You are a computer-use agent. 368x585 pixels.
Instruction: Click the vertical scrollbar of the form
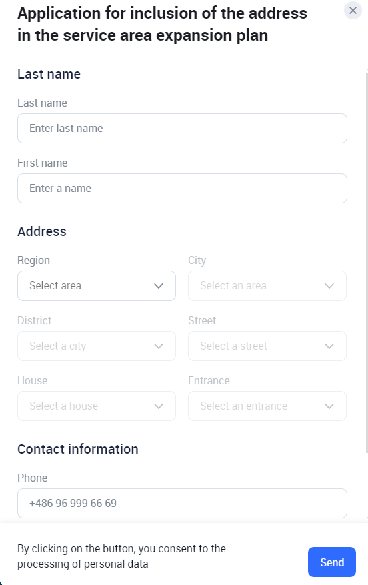(x=367, y=263)
